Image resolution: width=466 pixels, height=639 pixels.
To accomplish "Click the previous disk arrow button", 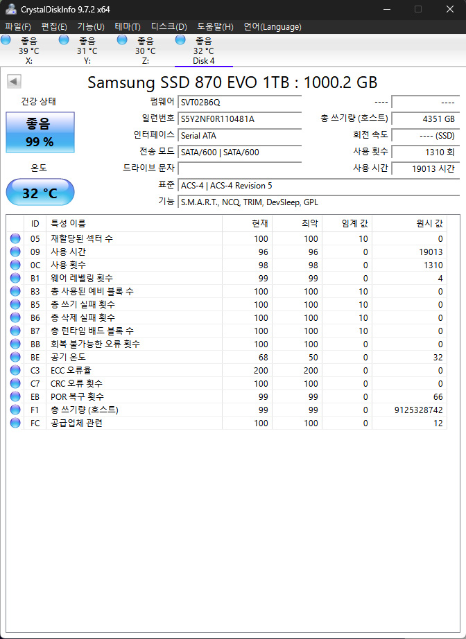I will 15,81.
